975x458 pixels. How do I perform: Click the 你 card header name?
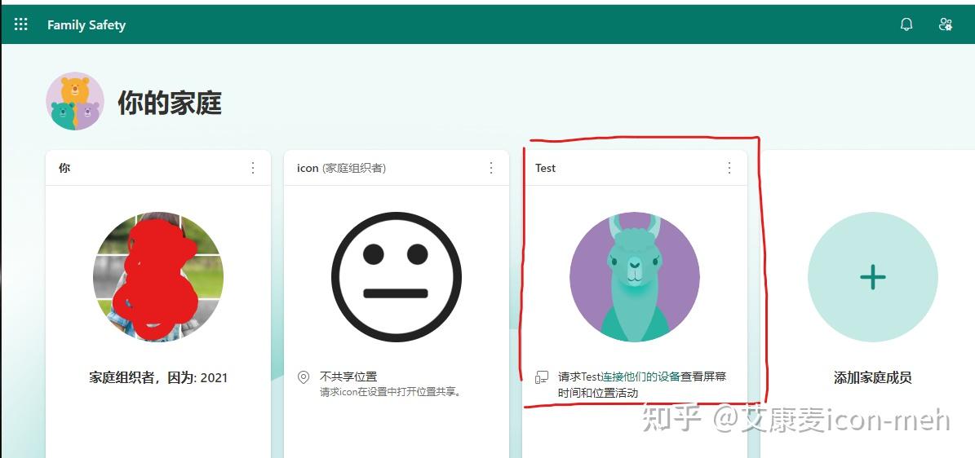pos(64,168)
